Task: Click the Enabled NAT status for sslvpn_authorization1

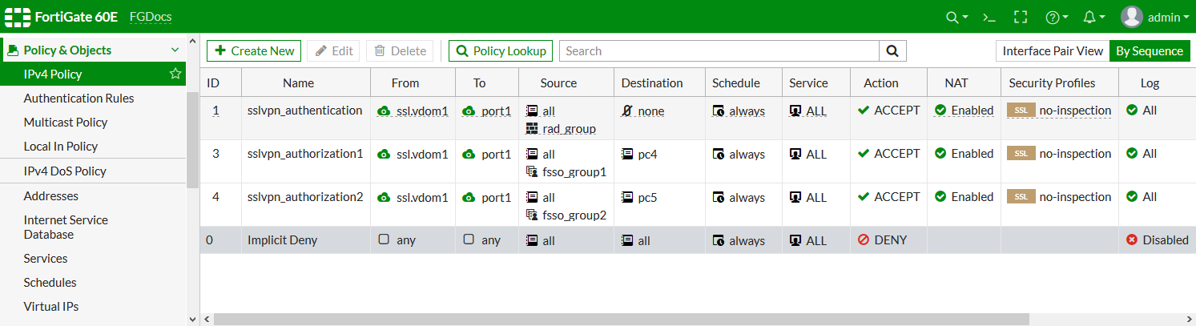Action: tap(964, 154)
